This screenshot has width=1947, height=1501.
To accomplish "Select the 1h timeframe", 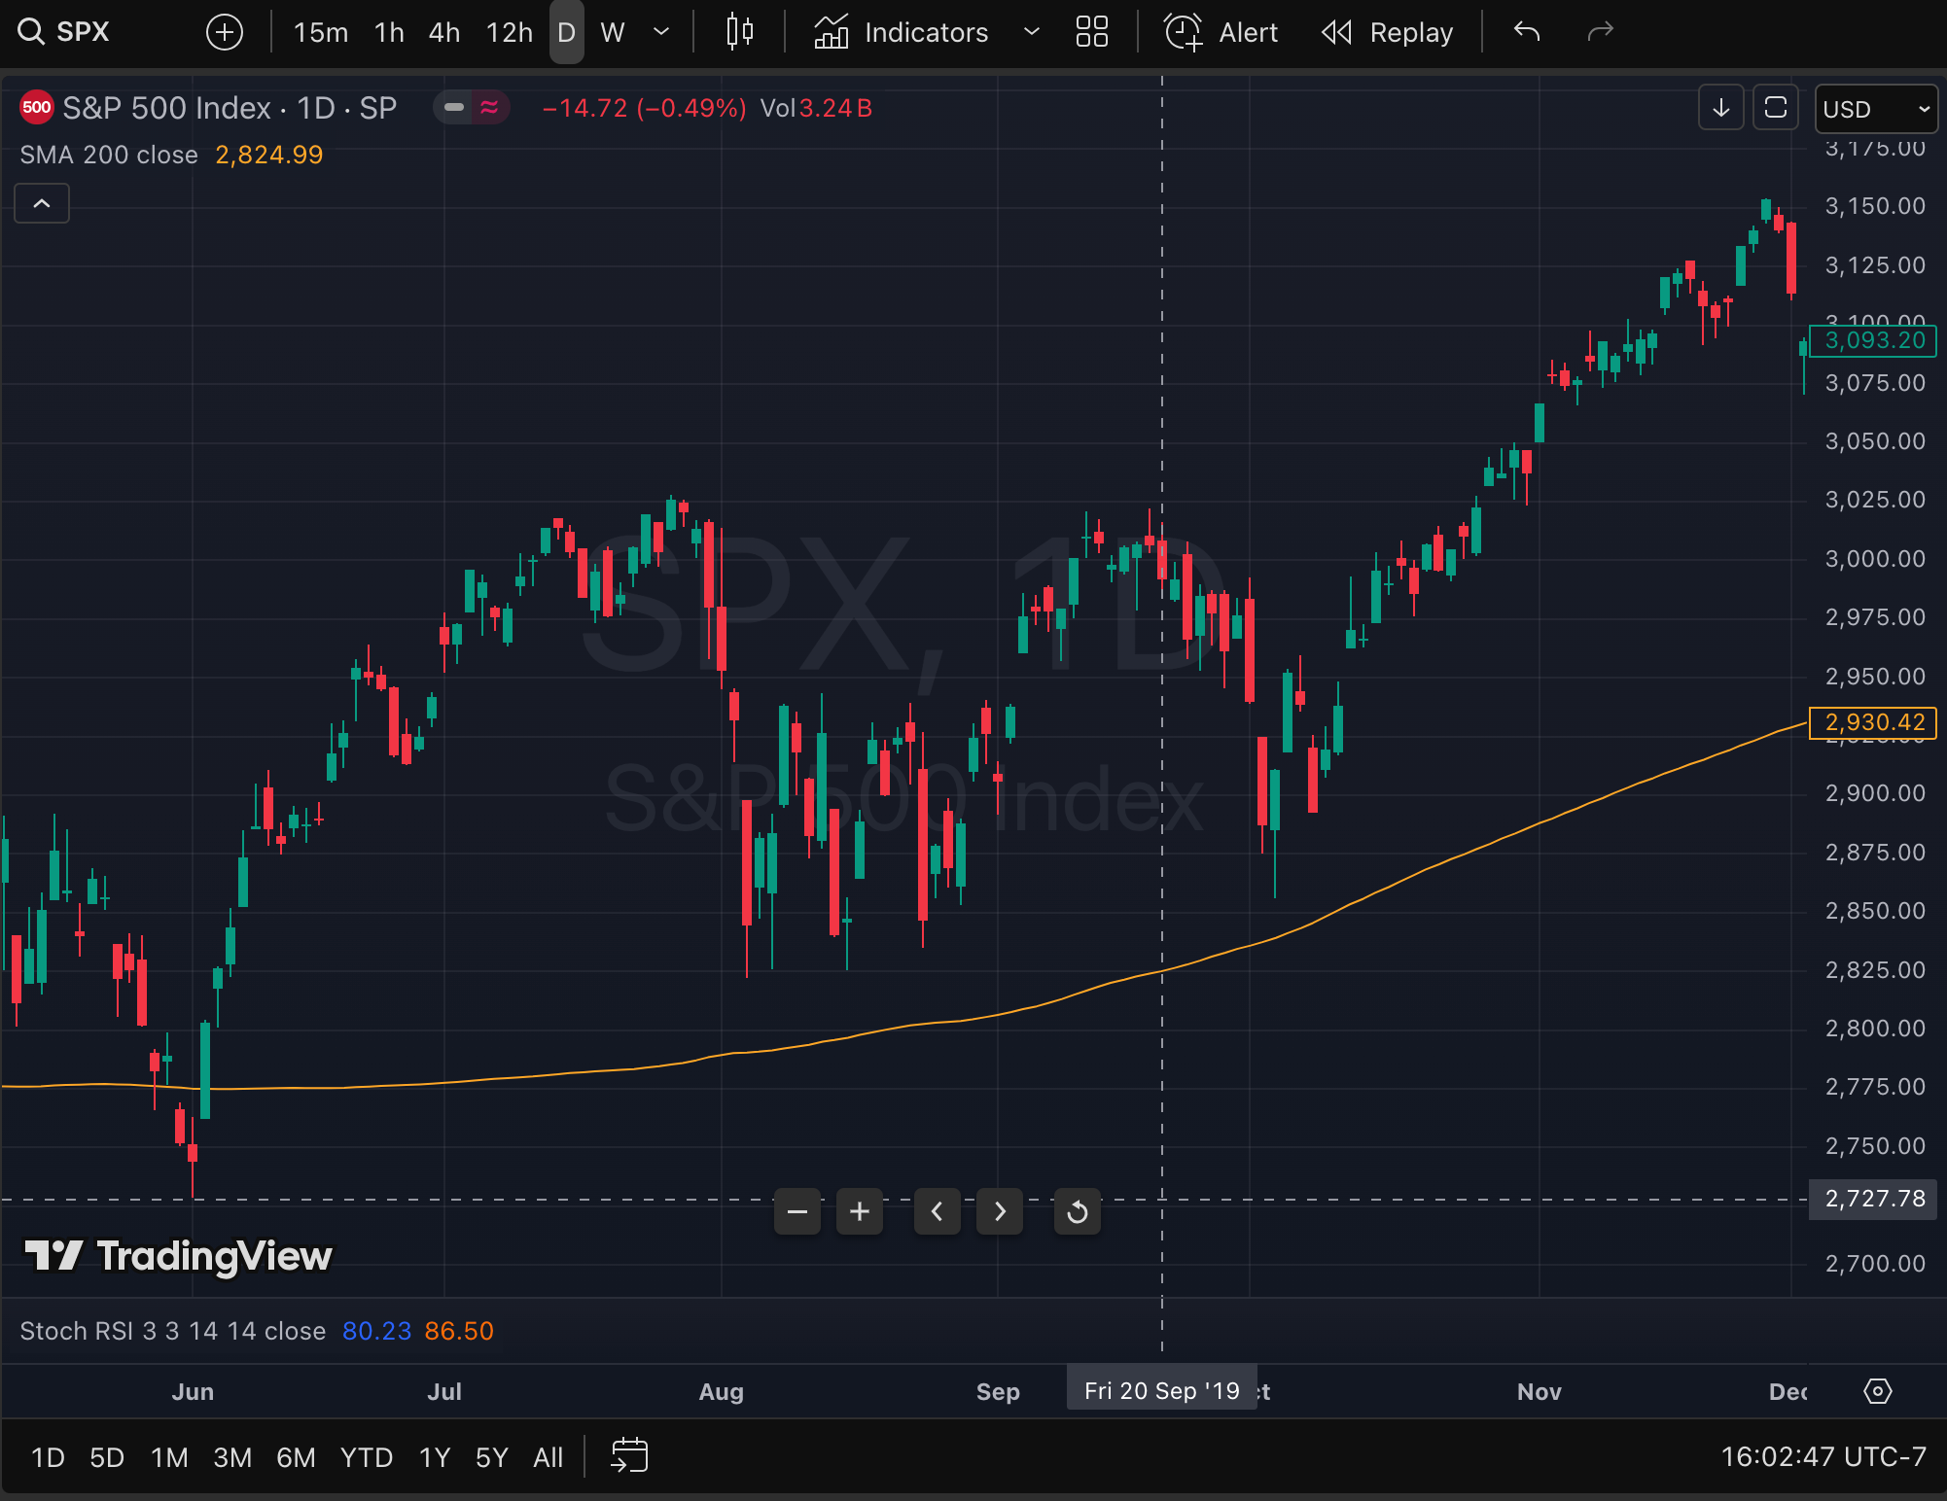I will pyautogui.click(x=389, y=32).
